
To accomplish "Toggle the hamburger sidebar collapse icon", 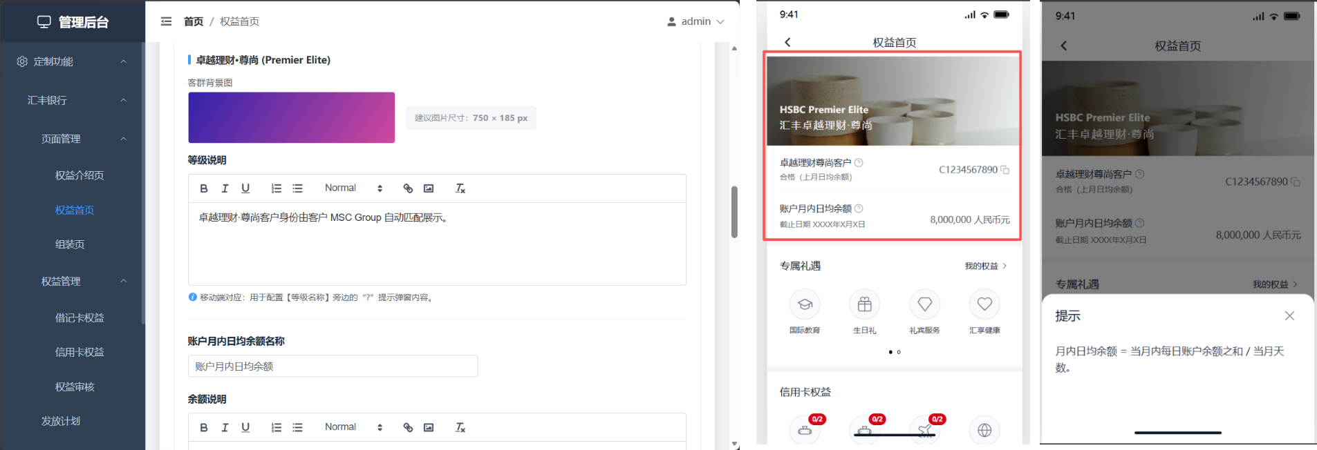I will [166, 21].
